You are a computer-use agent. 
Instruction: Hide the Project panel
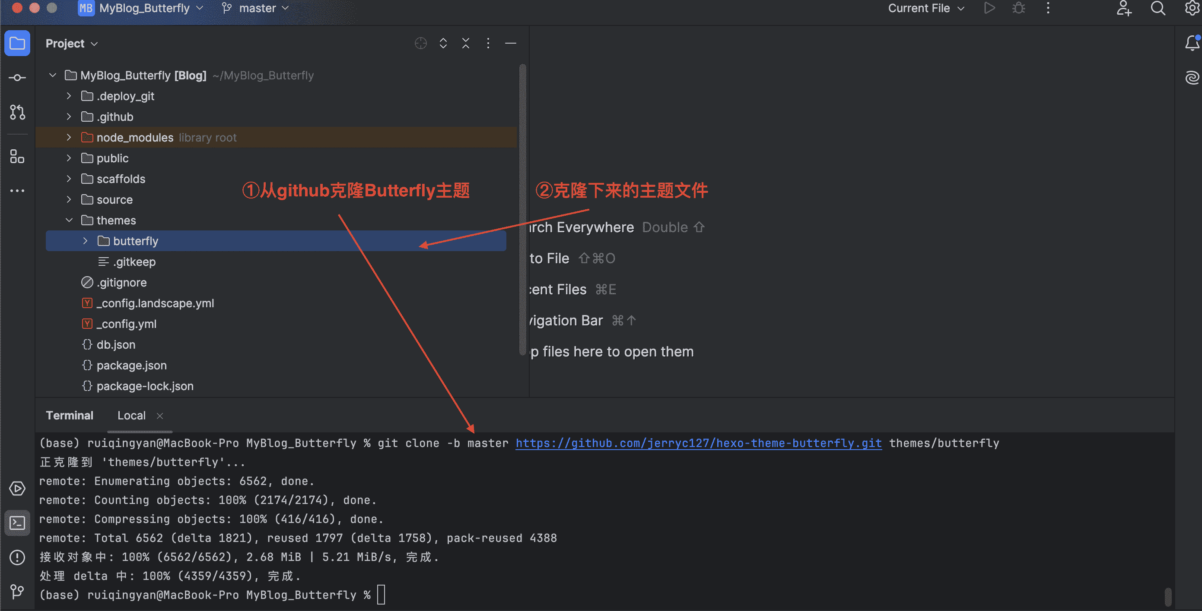tap(510, 43)
